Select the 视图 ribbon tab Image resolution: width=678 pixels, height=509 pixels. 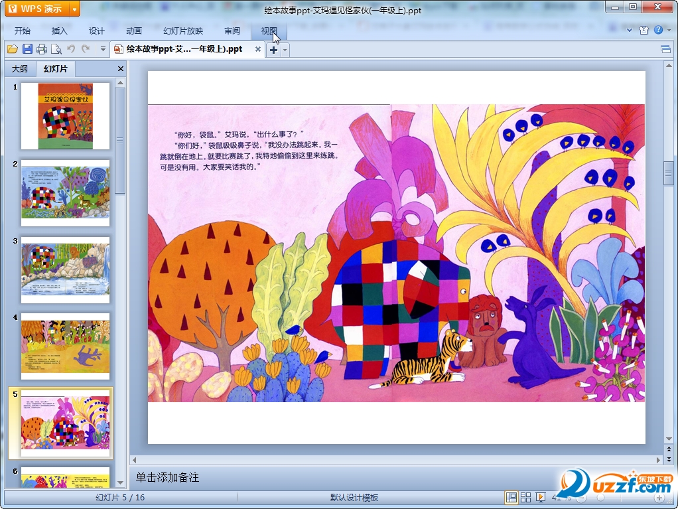pyautogui.click(x=269, y=31)
